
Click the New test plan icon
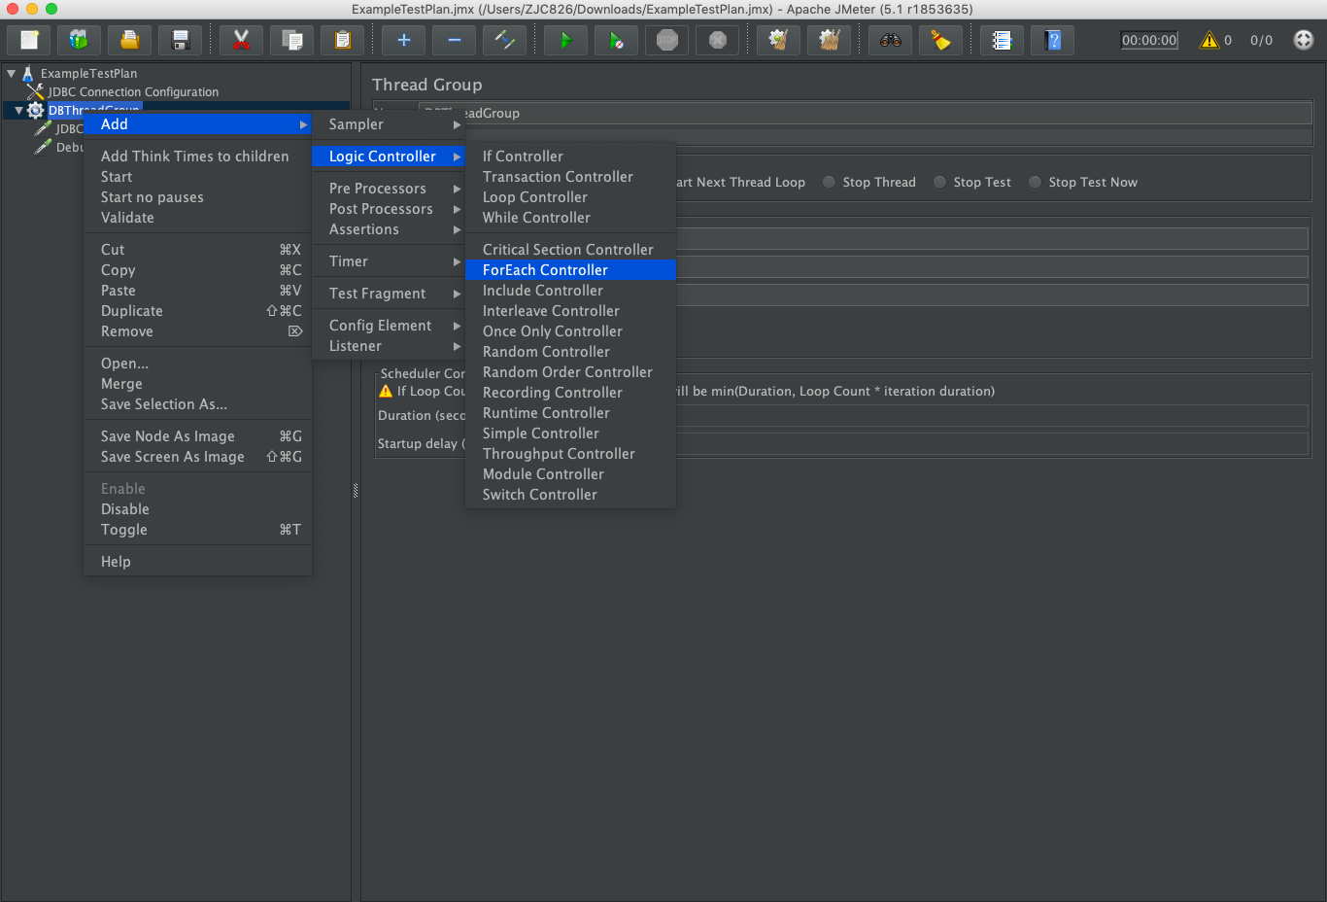[29, 40]
